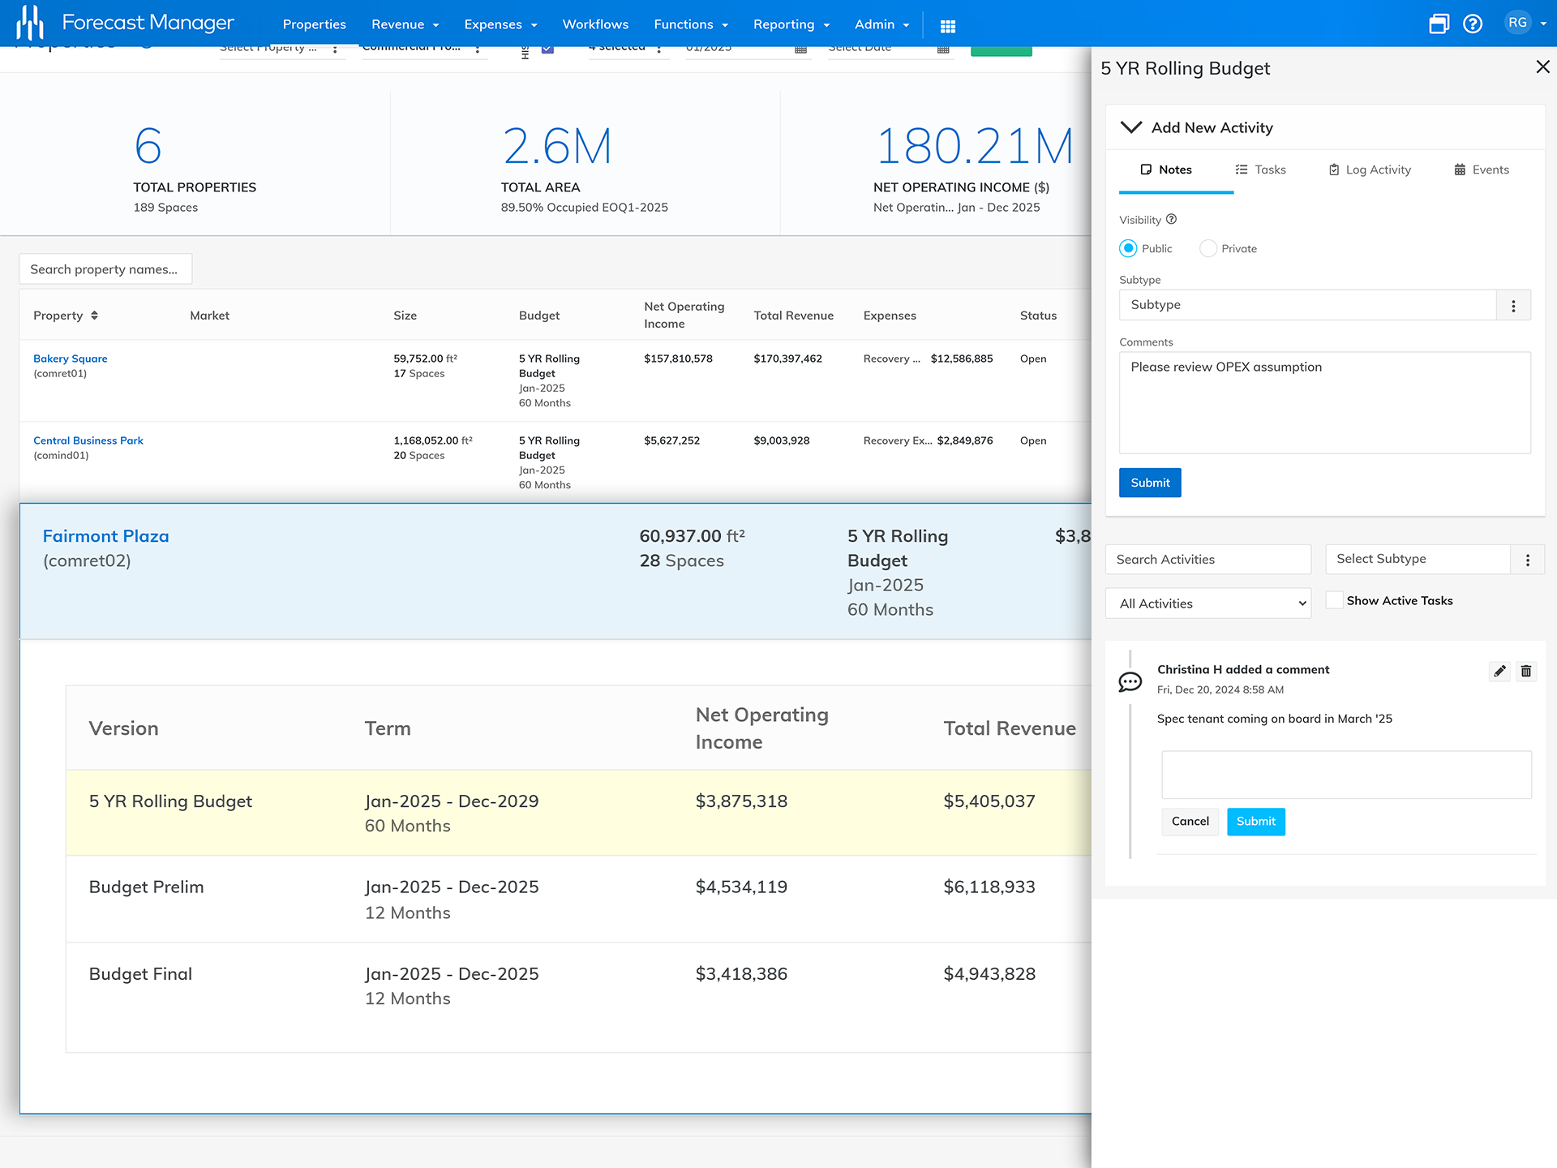This screenshot has height=1168, width=1557.
Task: Click the Submit button below Comments
Action: (x=1149, y=482)
